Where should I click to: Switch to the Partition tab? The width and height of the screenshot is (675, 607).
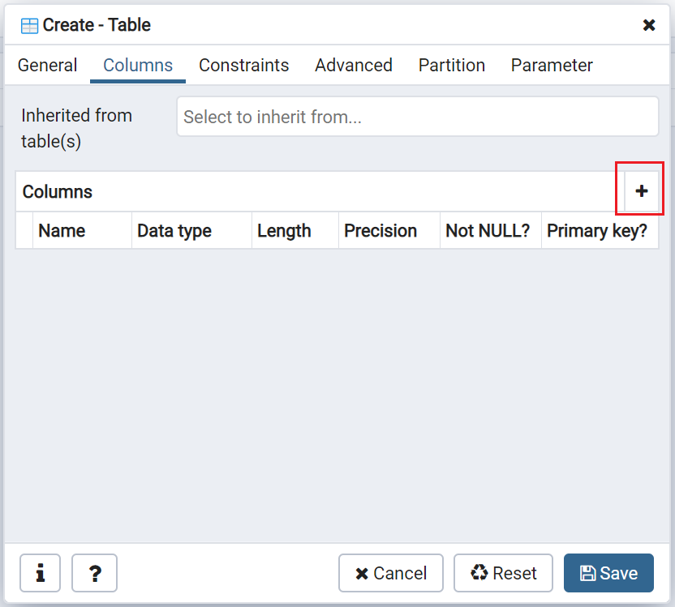pos(452,66)
